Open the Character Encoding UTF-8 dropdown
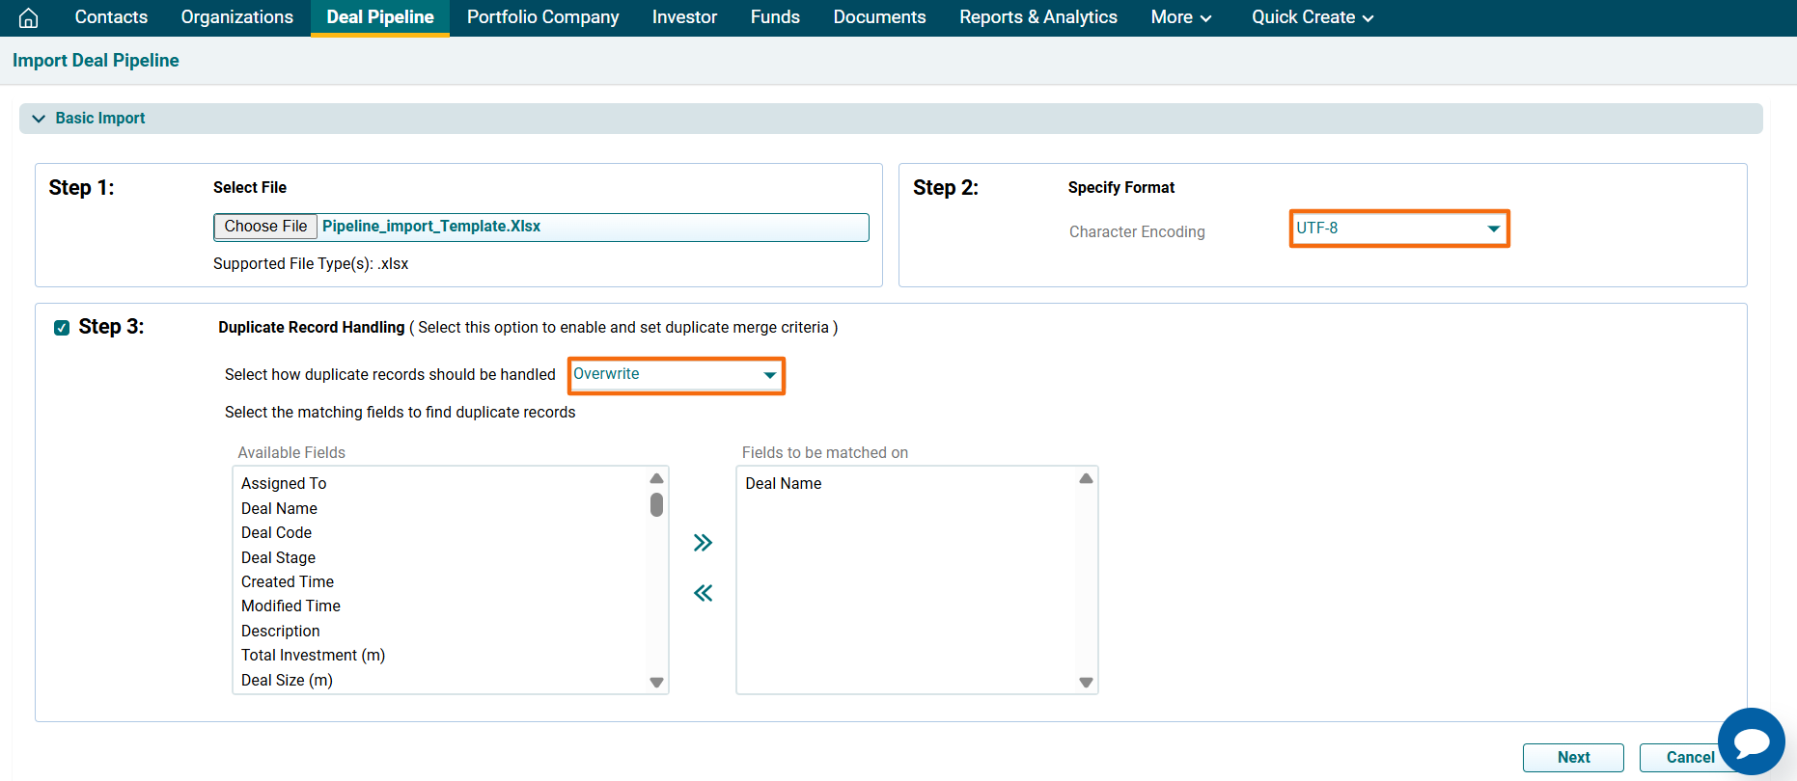1797x781 pixels. pos(1398,229)
